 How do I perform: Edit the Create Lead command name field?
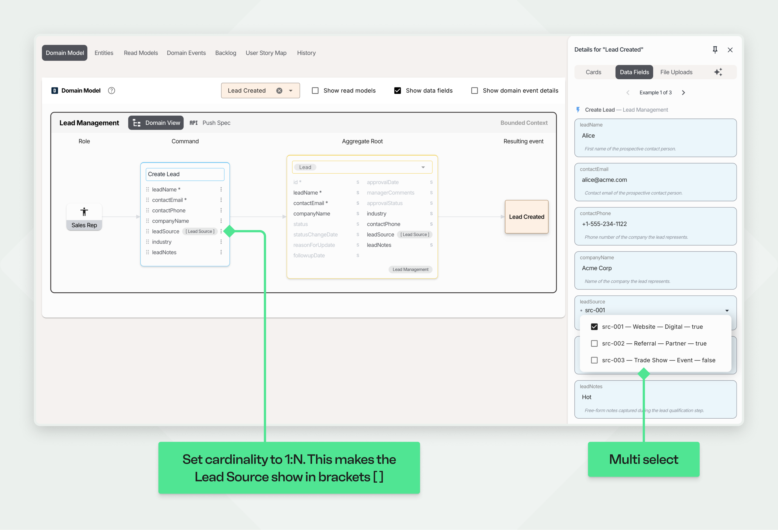pyautogui.click(x=185, y=174)
